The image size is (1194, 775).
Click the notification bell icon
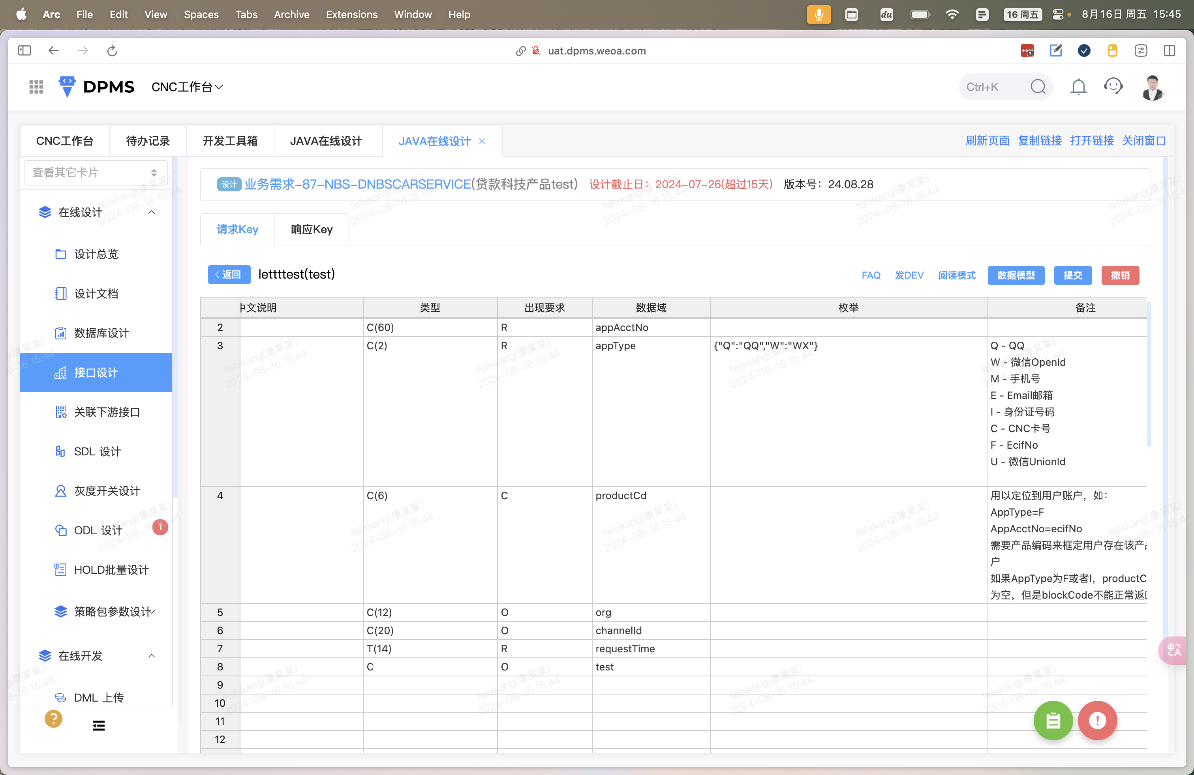pyautogui.click(x=1078, y=87)
